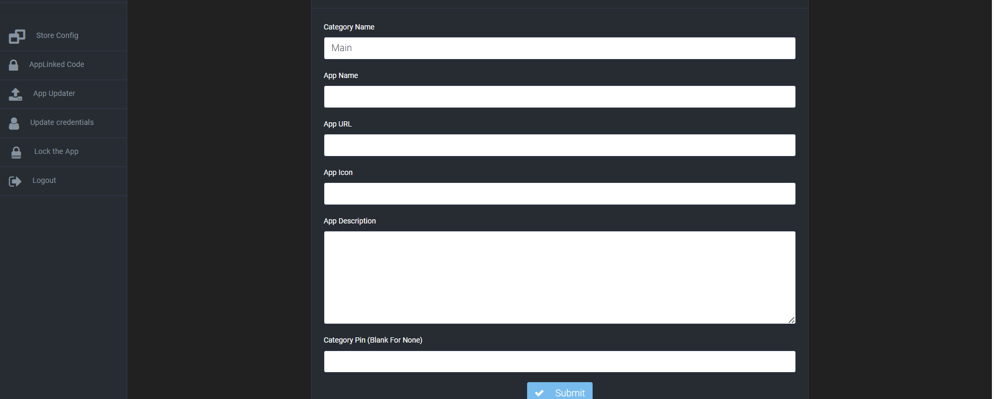The image size is (994, 399).
Task: Focus the App URL text field
Action: pos(559,145)
